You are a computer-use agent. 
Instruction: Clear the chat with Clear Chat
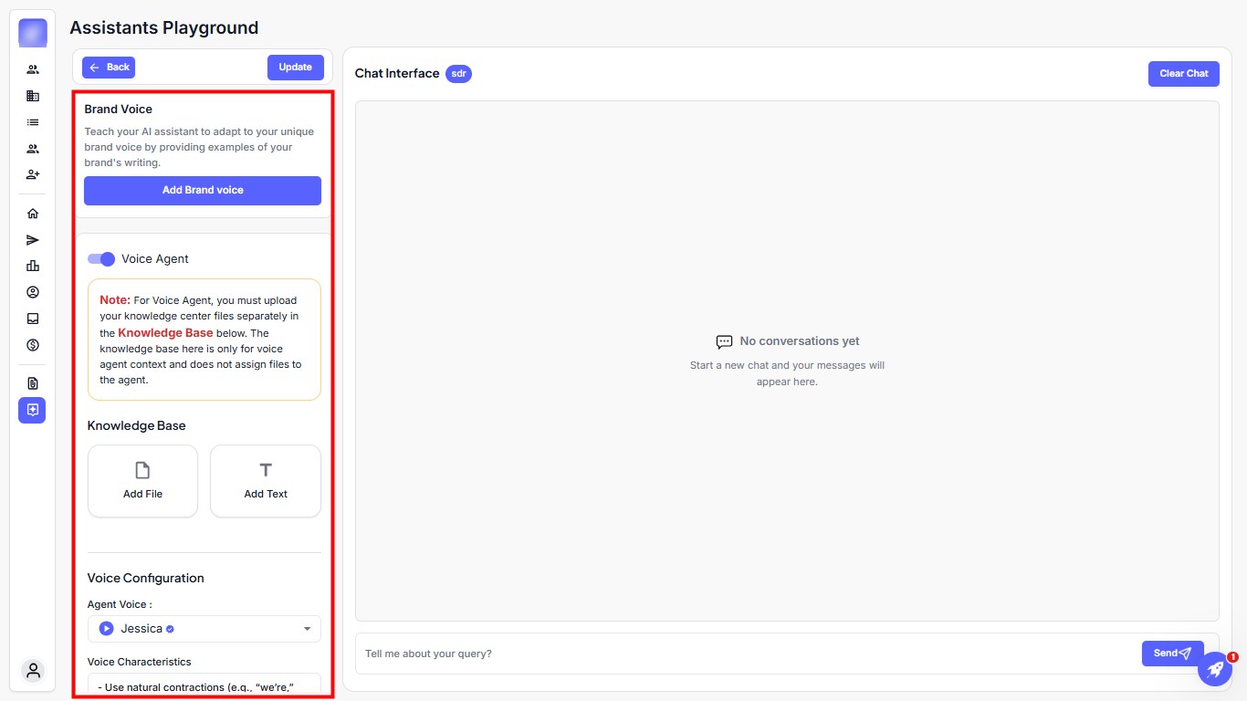pos(1183,74)
